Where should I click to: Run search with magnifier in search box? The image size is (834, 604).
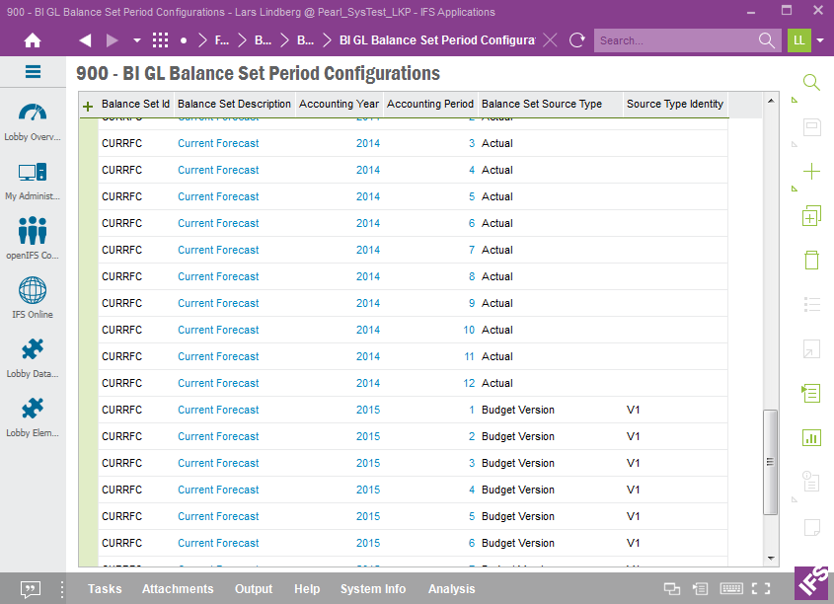click(767, 40)
